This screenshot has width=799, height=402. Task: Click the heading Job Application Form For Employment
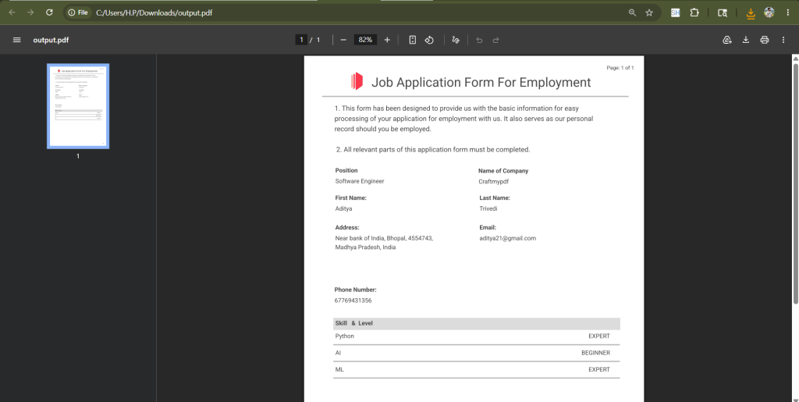tap(481, 82)
